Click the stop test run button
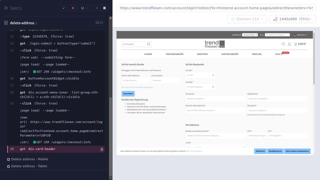Image resolution: width=320 pixels, height=180 pixels. point(104,8)
